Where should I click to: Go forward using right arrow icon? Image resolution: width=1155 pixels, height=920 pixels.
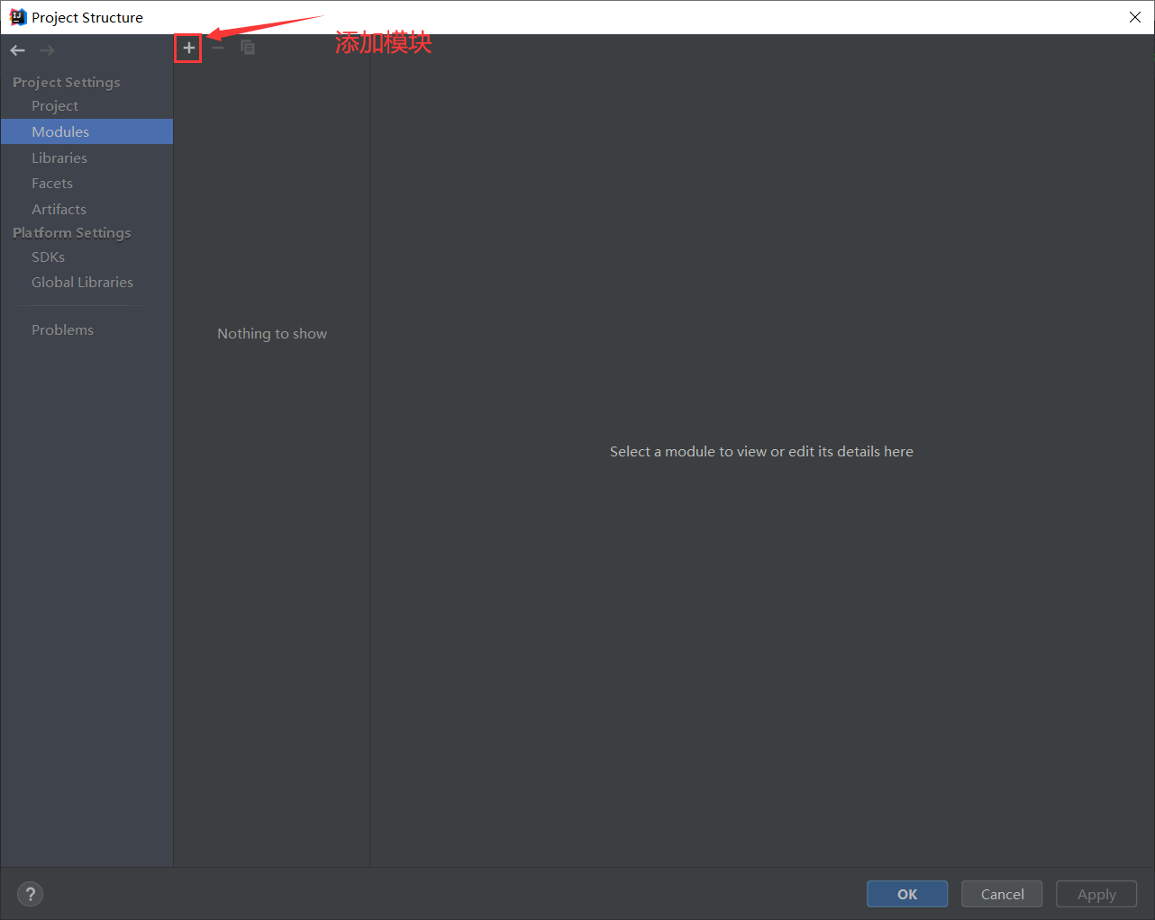click(47, 50)
